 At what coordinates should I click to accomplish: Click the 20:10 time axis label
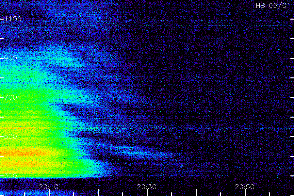pyautogui.click(x=49, y=187)
